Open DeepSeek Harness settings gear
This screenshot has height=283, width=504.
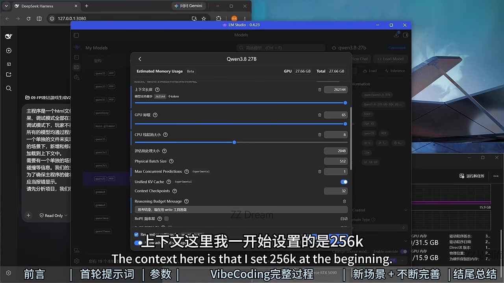(9, 273)
